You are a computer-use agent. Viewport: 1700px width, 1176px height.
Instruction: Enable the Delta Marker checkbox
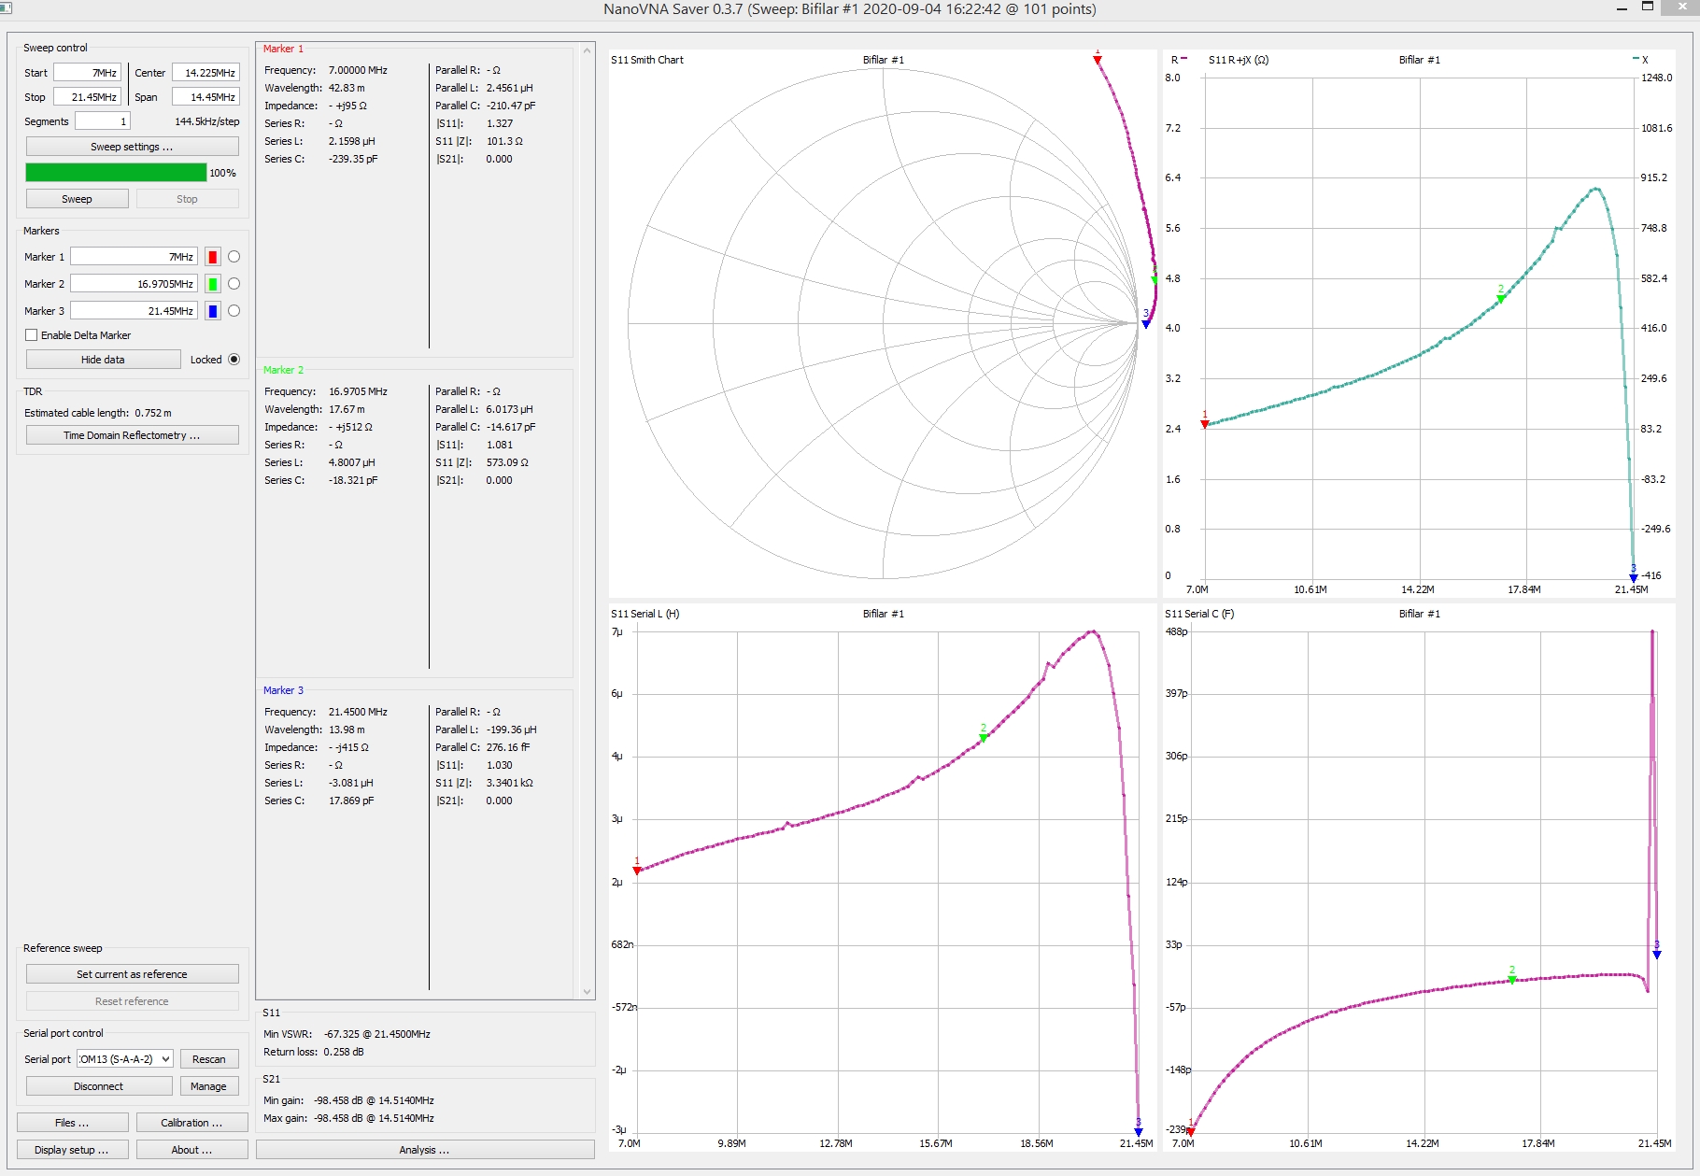pyautogui.click(x=32, y=335)
